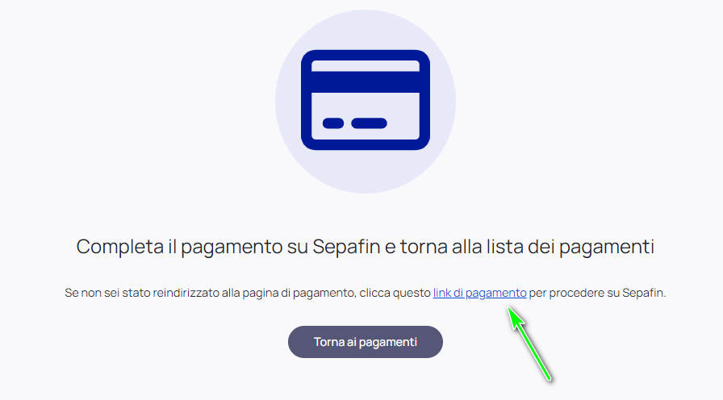The height and width of the screenshot is (400, 723).
Task: Click the short dash on the card icon
Action: [x=333, y=123]
